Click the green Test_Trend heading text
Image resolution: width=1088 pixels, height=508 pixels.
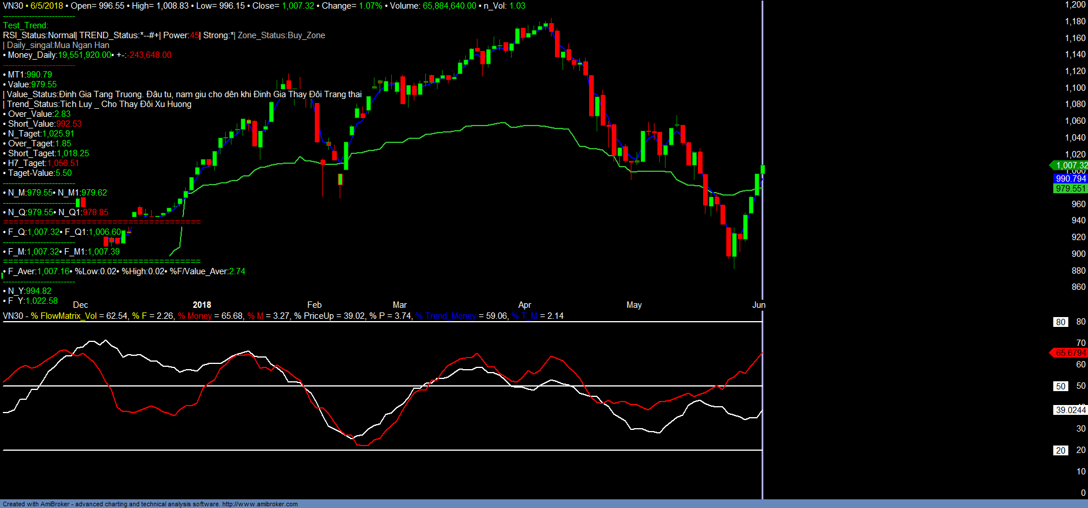tap(25, 25)
